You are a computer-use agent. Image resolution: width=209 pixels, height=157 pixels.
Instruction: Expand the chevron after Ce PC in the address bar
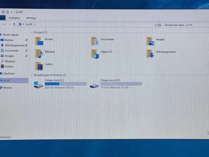[x=35, y=24]
